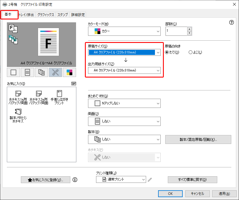Select favorite 手差しはがきプリント

(x=59, y=97)
